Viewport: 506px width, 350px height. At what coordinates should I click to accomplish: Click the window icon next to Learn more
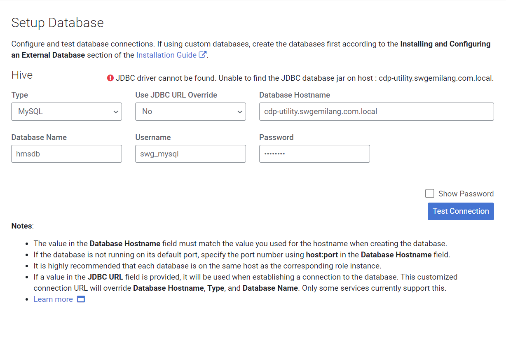pos(81,299)
